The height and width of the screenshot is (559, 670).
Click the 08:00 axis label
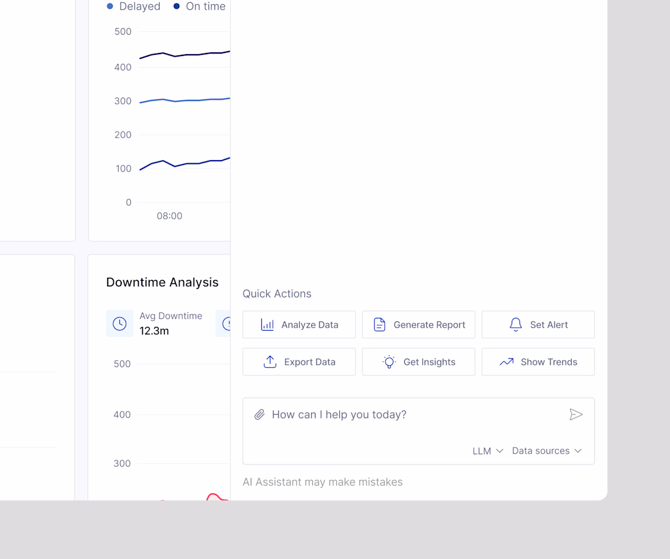(x=170, y=216)
